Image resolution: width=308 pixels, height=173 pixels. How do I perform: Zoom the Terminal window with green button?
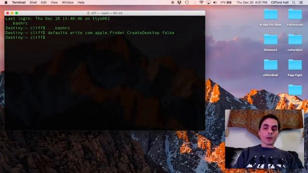[x=16, y=13]
